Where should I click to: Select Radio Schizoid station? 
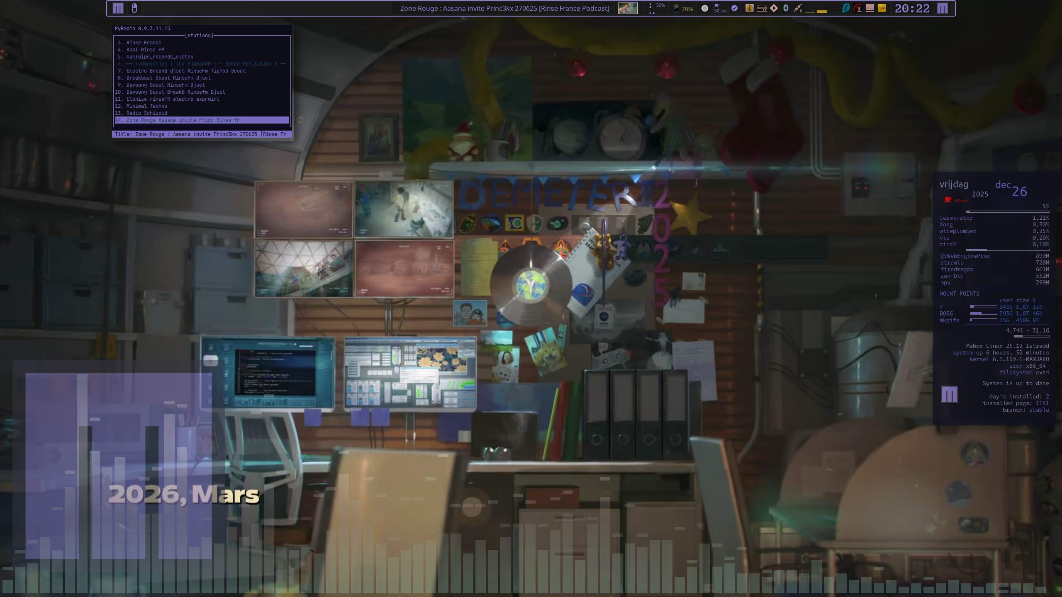tap(146, 113)
